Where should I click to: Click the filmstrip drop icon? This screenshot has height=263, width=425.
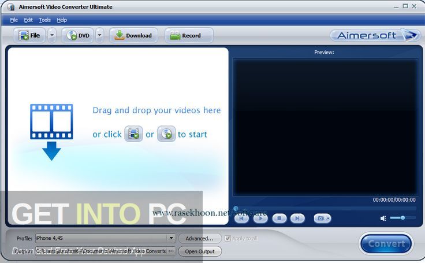51,132
